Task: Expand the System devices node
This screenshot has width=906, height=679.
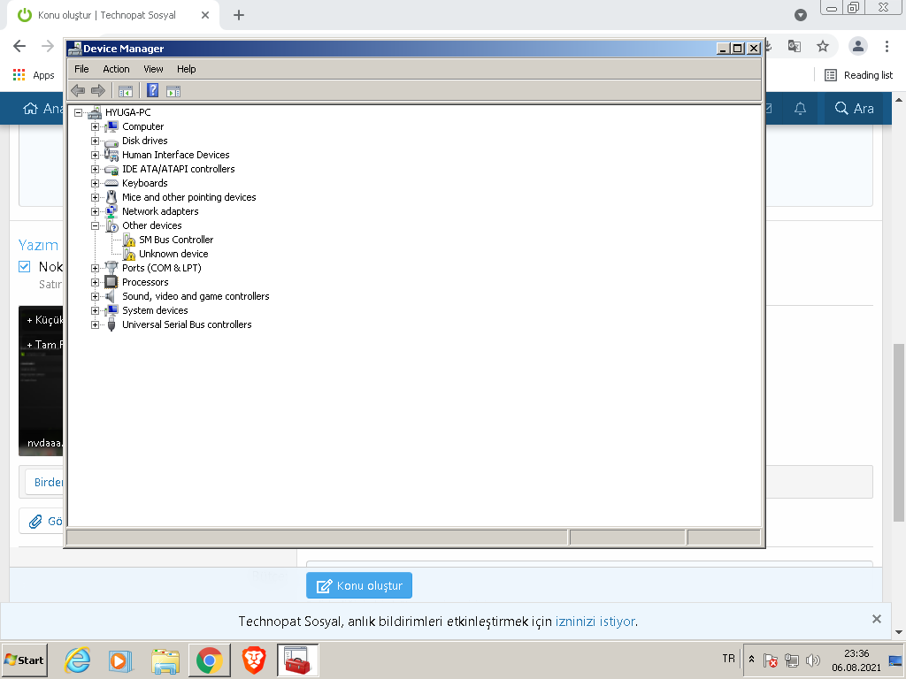Action: [x=95, y=310]
